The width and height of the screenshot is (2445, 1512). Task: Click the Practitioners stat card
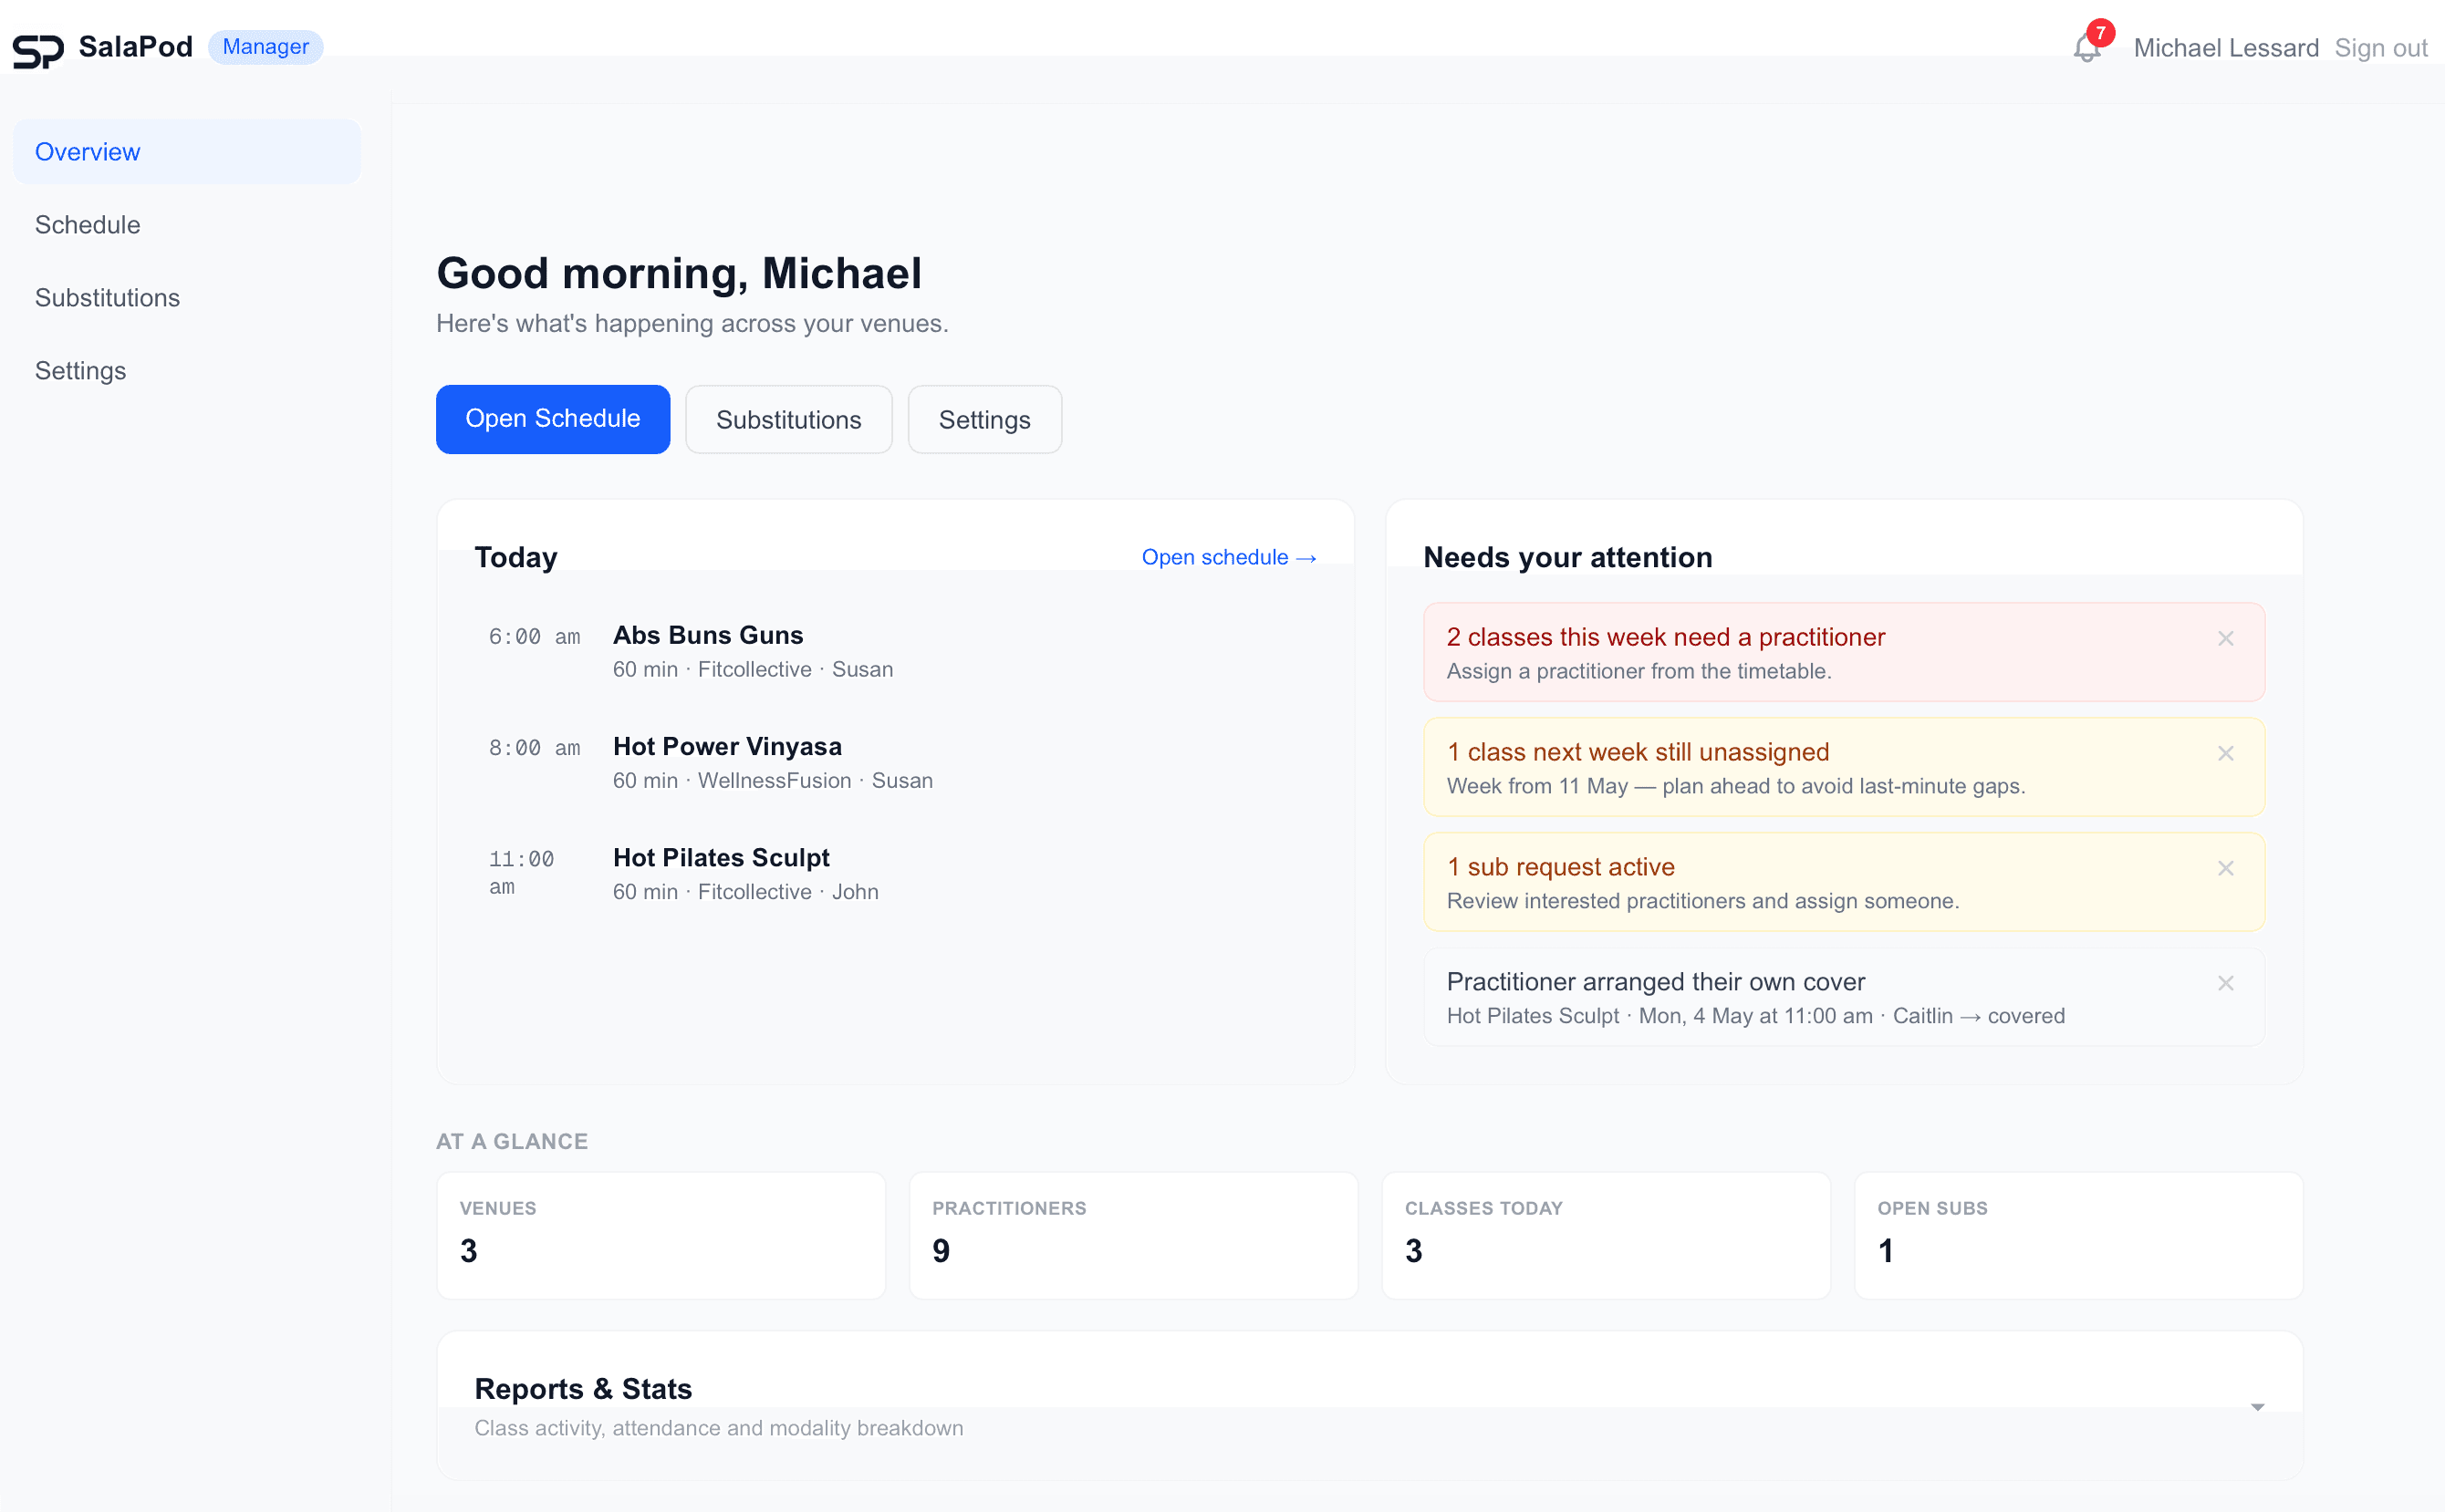[x=1133, y=1235]
